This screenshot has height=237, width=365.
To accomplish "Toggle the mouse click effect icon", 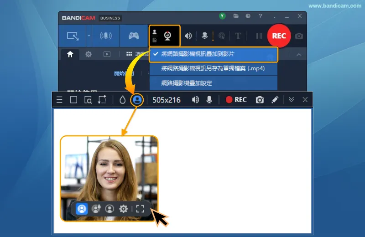I will click(222, 36).
